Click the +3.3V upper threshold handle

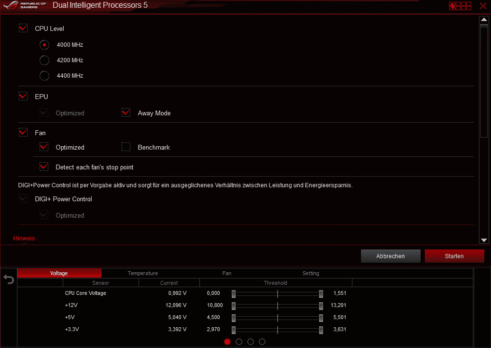tap(321, 330)
